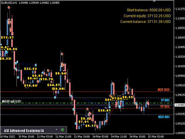Click the Current equity text label

pyautogui.click(x=147, y=16)
